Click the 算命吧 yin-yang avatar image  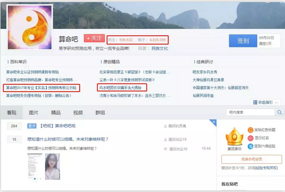(x=29, y=27)
